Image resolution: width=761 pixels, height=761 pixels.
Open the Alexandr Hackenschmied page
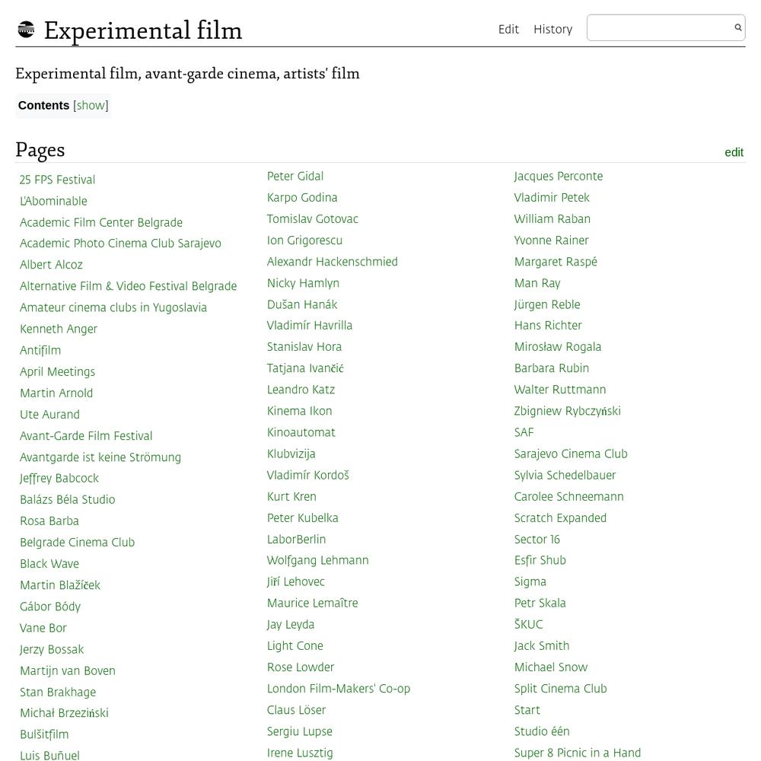tap(332, 262)
